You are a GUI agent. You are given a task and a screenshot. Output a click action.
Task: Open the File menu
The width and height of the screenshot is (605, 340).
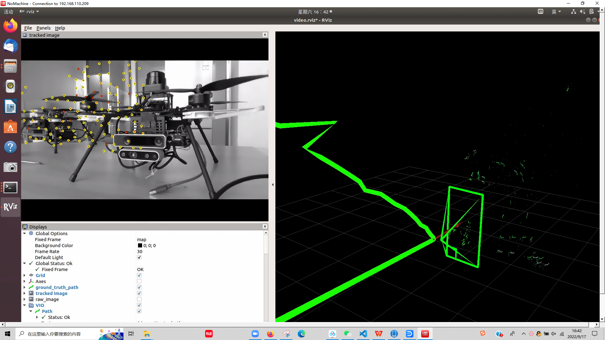28,28
